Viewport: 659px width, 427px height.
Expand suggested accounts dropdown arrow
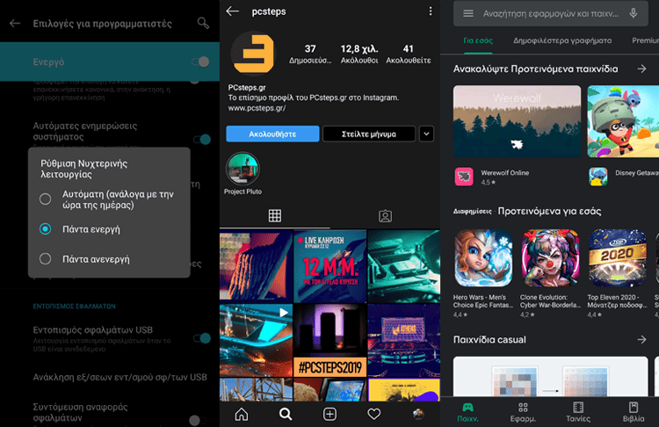pos(426,134)
